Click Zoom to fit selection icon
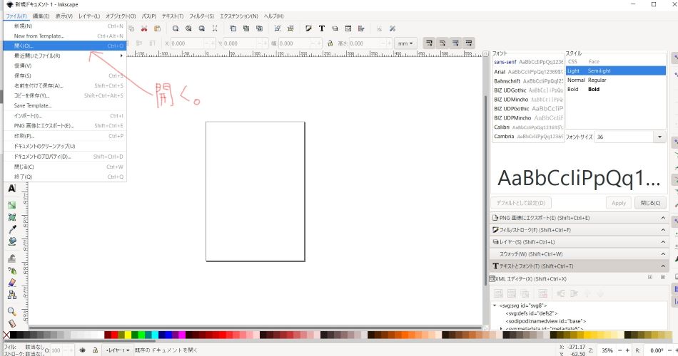This screenshot has height=356, width=678. click(x=176, y=28)
